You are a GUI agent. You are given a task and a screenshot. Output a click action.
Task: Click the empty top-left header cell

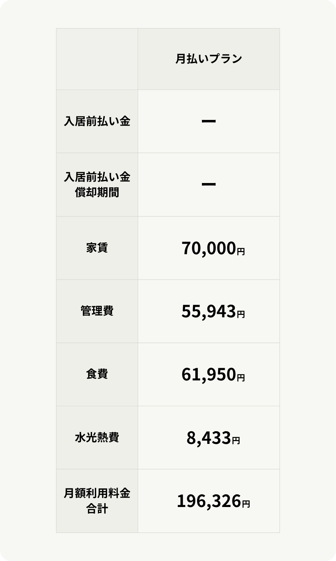click(97, 59)
